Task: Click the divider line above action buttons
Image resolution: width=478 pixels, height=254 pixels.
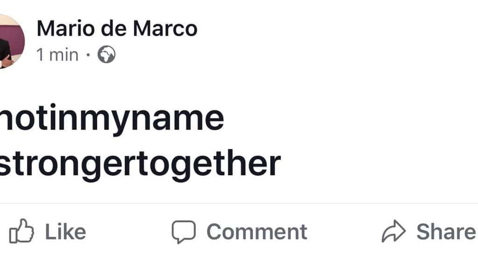Action: pyautogui.click(x=239, y=203)
